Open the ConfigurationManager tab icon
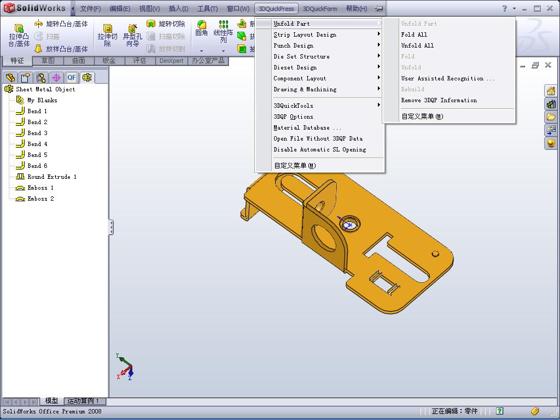The height and width of the screenshot is (420, 560). (40, 78)
